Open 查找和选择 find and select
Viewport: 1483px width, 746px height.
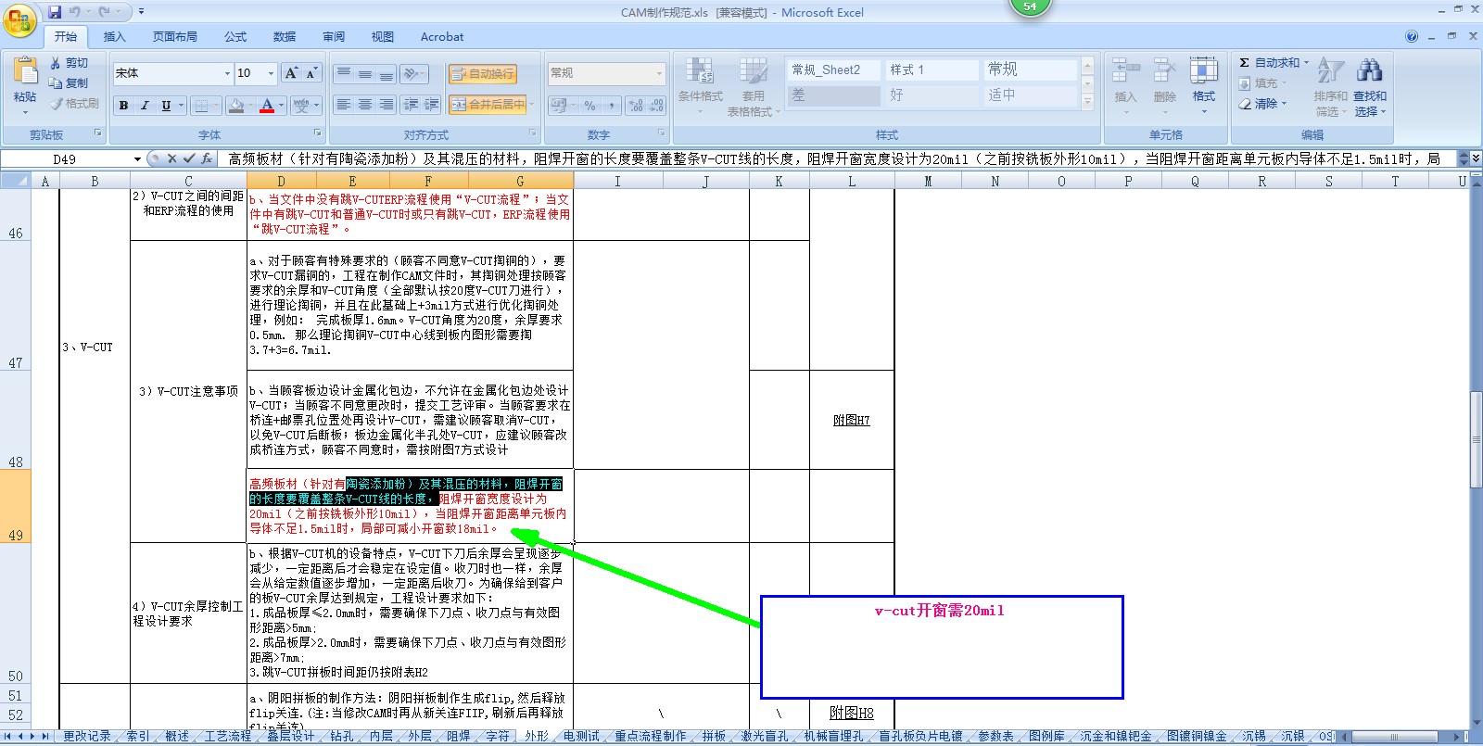(x=1369, y=85)
